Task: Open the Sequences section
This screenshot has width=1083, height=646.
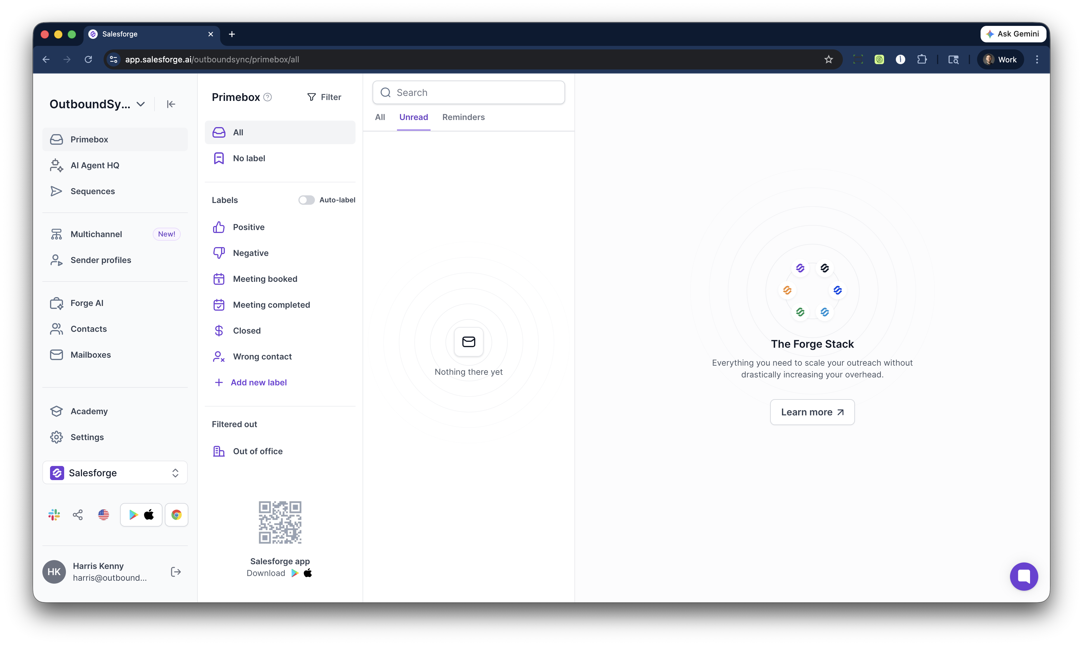Action: [x=92, y=191]
